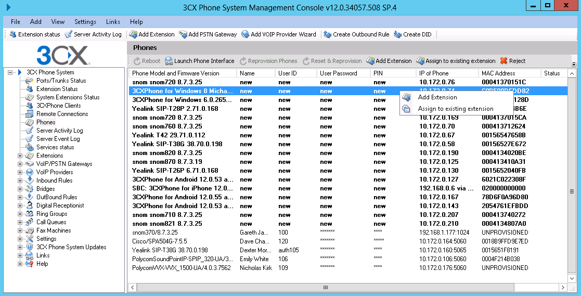Image resolution: width=581 pixels, height=296 pixels.
Task: Select row for Emily White
Action: coord(348,259)
